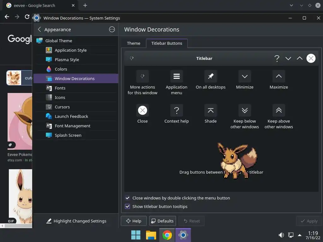The height and width of the screenshot is (242, 323).
Task: Click the More actions for this window button
Action: click(x=142, y=76)
